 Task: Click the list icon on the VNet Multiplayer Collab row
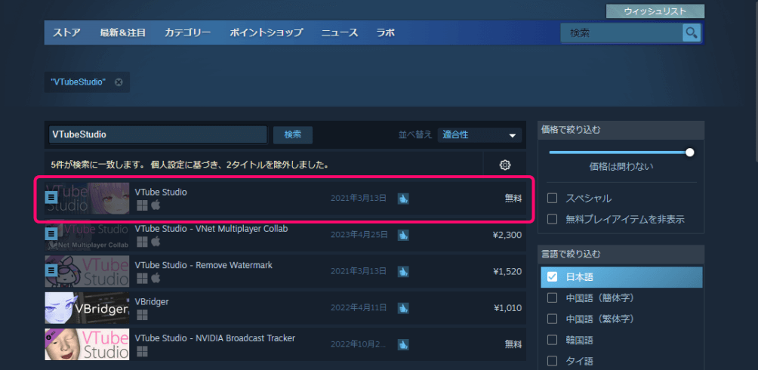point(52,234)
